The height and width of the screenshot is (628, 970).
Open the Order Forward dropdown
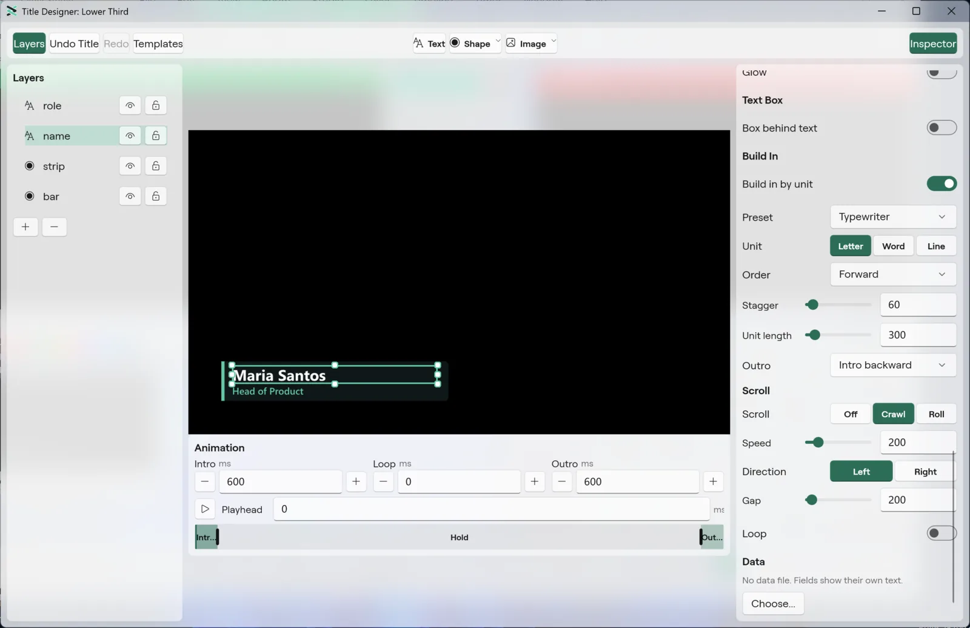click(x=893, y=275)
